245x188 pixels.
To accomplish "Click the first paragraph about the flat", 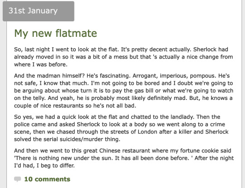I will click(x=123, y=57).
